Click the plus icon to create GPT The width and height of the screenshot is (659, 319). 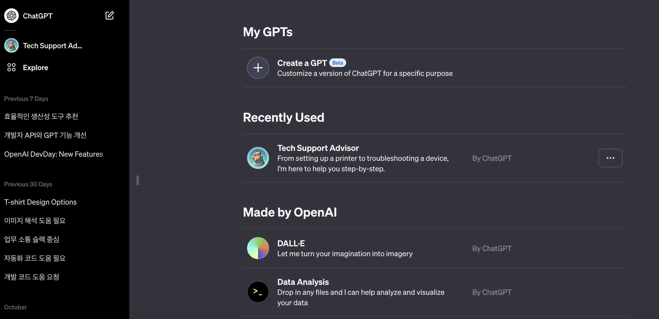pos(258,68)
